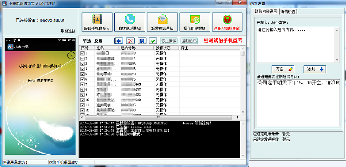Screen dimensions: 346x167
Task: Click the app icon in title bar
Action: (x=4, y=3)
